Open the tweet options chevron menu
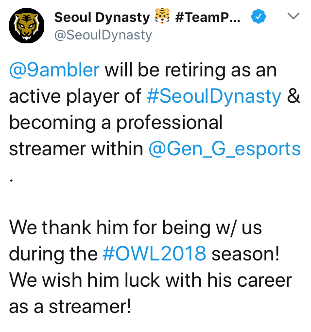Viewport: 311px width, 332px height. (293, 17)
